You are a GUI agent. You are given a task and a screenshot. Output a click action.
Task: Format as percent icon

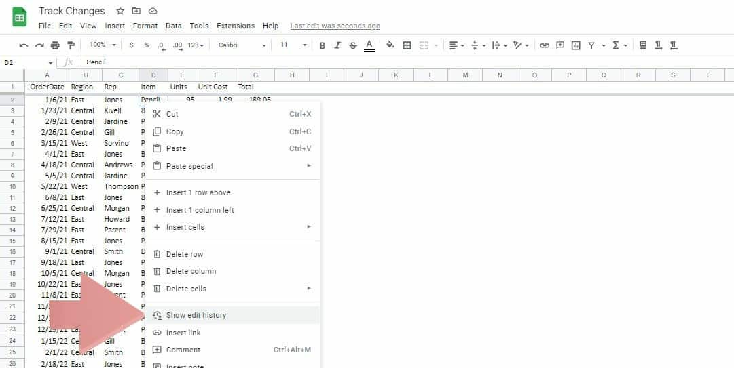click(x=147, y=45)
